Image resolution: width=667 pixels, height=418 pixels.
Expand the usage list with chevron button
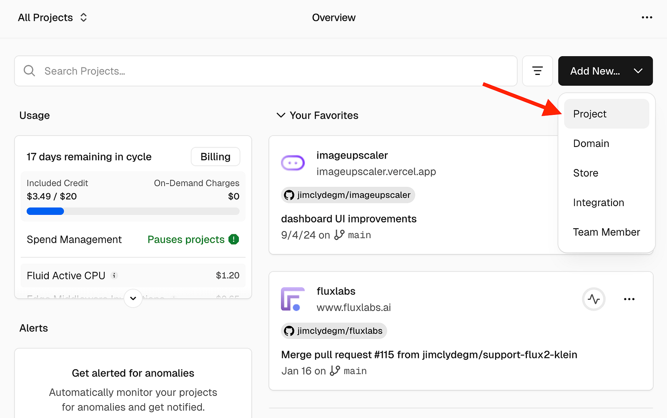(x=133, y=298)
